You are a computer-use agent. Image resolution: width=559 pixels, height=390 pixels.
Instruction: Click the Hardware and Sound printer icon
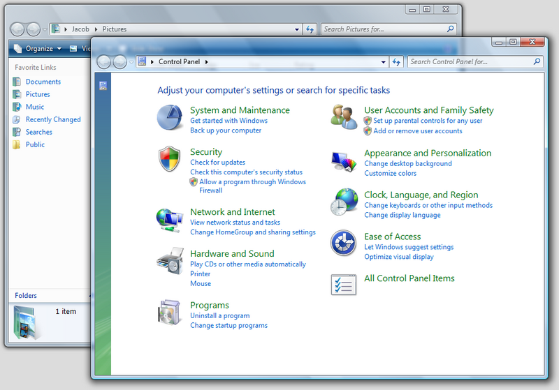click(170, 261)
